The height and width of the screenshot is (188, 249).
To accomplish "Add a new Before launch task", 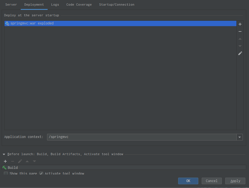I will (5, 161).
